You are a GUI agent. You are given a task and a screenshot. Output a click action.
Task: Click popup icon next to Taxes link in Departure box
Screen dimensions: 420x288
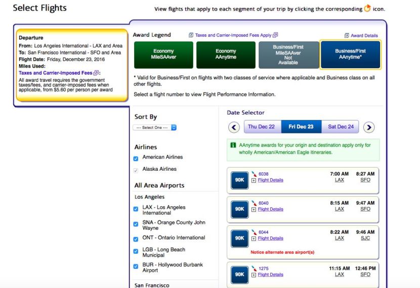(96, 73)
